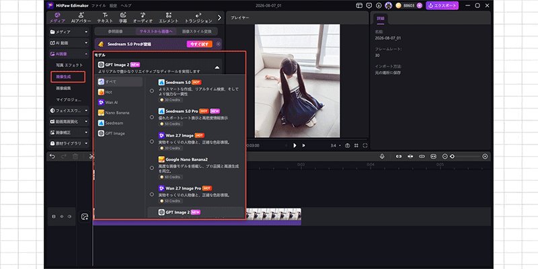
Task: Open the layout switch icon in title bar
Action: pos(359,5)
